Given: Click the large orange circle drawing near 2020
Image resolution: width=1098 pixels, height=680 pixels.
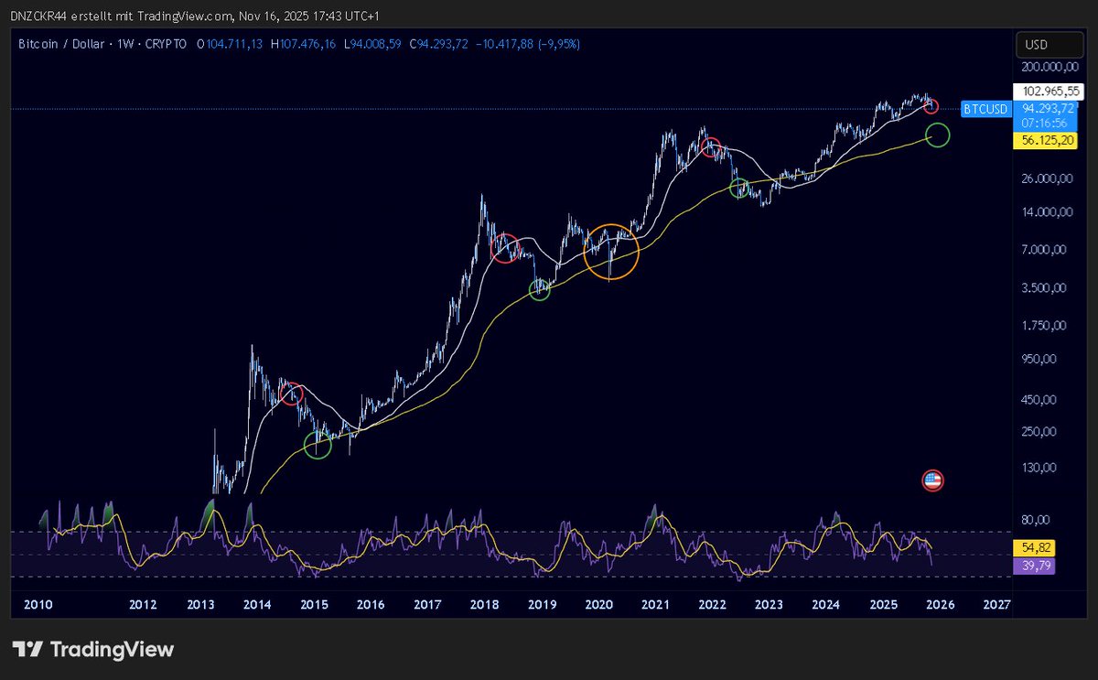Looking at the screenshot, I should (611, 250).
